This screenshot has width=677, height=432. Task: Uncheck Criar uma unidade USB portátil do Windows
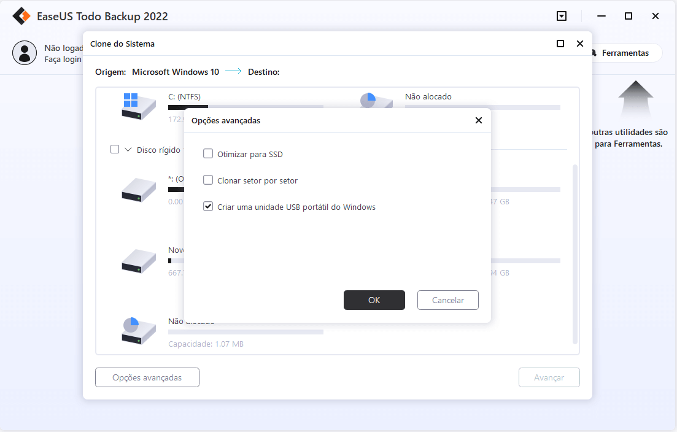[x=208, y=206]
